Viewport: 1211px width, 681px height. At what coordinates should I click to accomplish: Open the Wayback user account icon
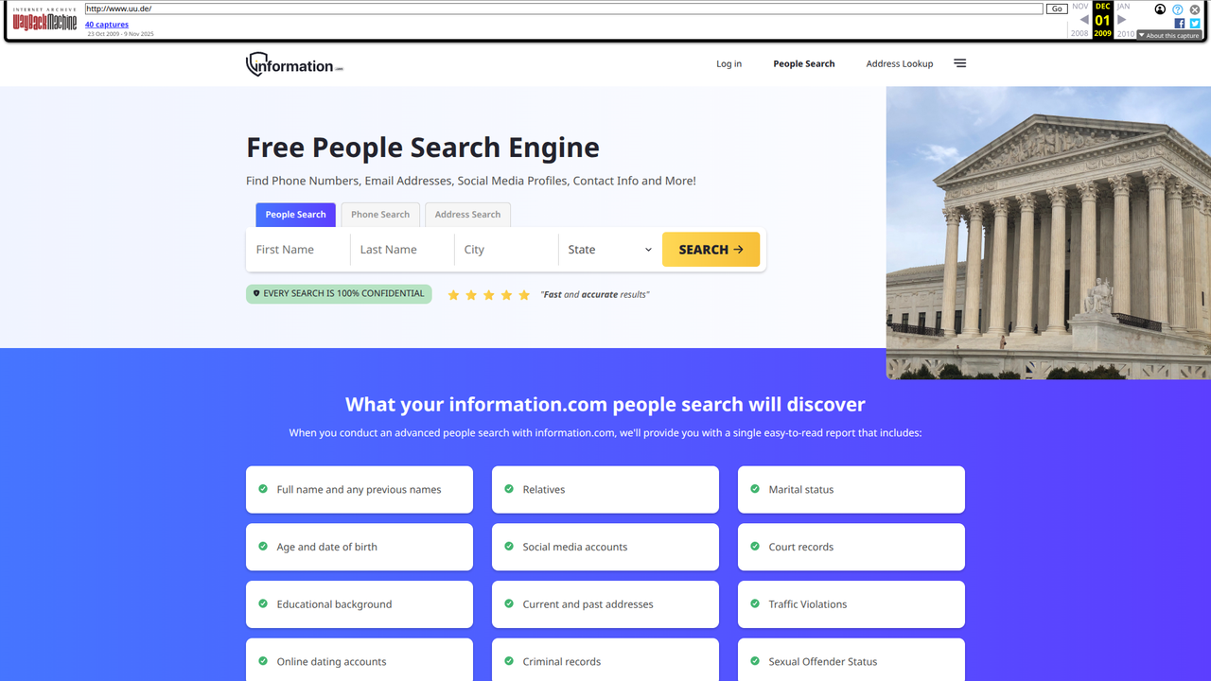click(1160, 9)
